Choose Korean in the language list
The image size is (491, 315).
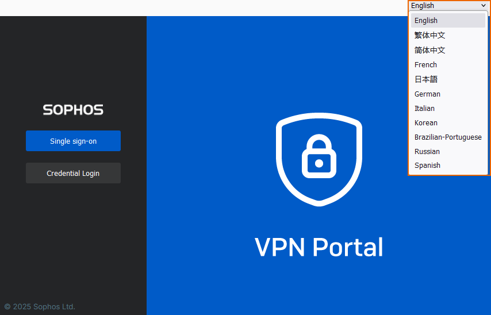pos(426,122)
